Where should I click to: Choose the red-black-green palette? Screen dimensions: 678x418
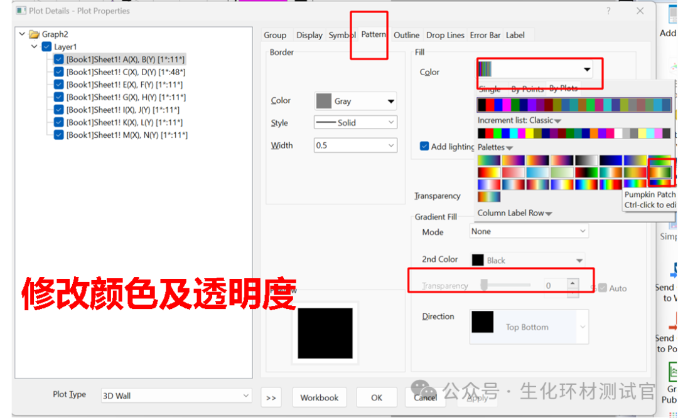(586, 172)
